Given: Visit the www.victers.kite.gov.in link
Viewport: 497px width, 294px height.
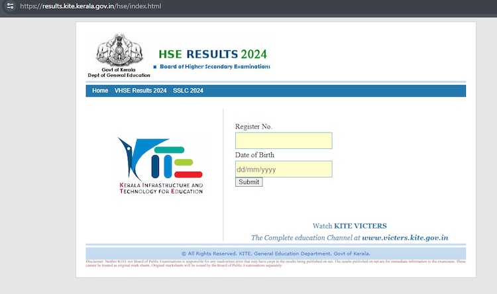Looking at the screenshot, I should point(405,238).
